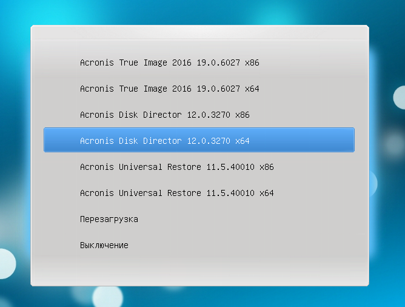Launch Acronis True Image 2016 x86
This screenshot has height=307, width=405.
point(170,62)
